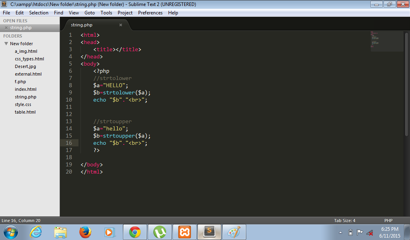Open the Preferences menu
Viewport: 410px width, 240px height.
coord(151,13)
